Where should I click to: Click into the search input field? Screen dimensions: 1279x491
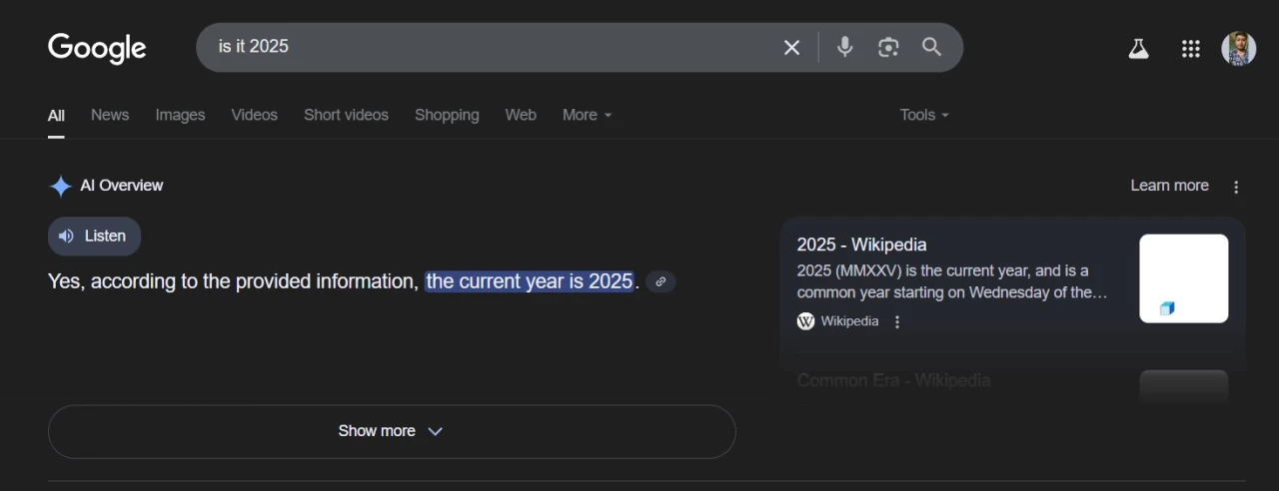(480, 47)
